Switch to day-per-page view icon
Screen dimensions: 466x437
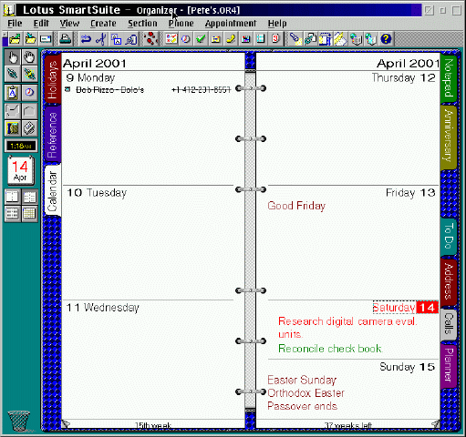(x=13, y=198)
